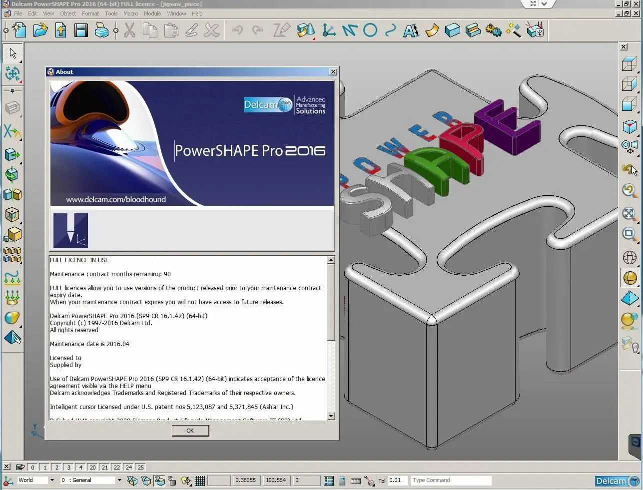Image resolution: width=643 pixels, height=490 pixels.
Task: Open the Curve creation tools
Action: (391, 30)
